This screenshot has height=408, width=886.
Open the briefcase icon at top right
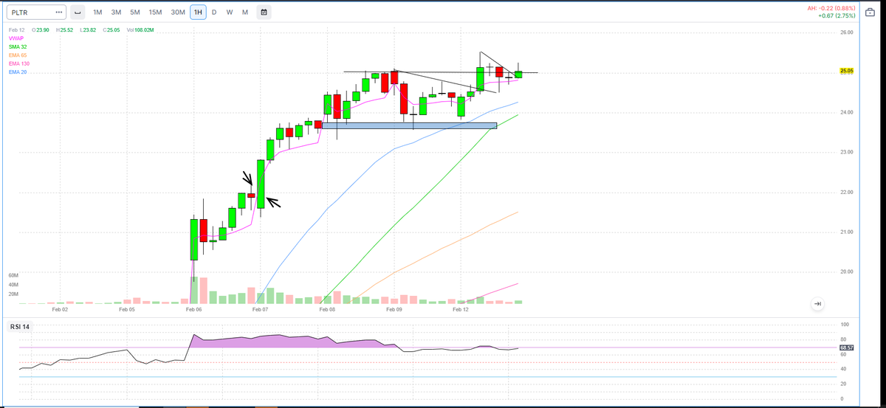click(870, 14)
